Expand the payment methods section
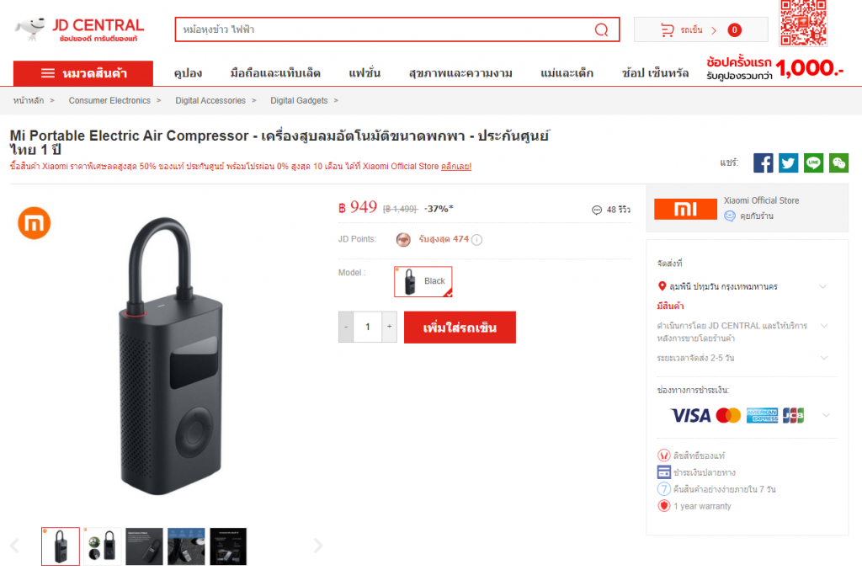Image resolution: width=862 pixels, height=570 pixels. pos(827,416)
